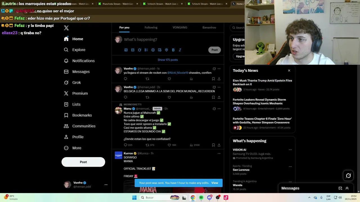Add a GIF to the post

(133, 50)
